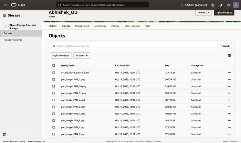
Task: Click the Oracle Cloud logo
Action: pyautogui.click(x=18, y=5)
